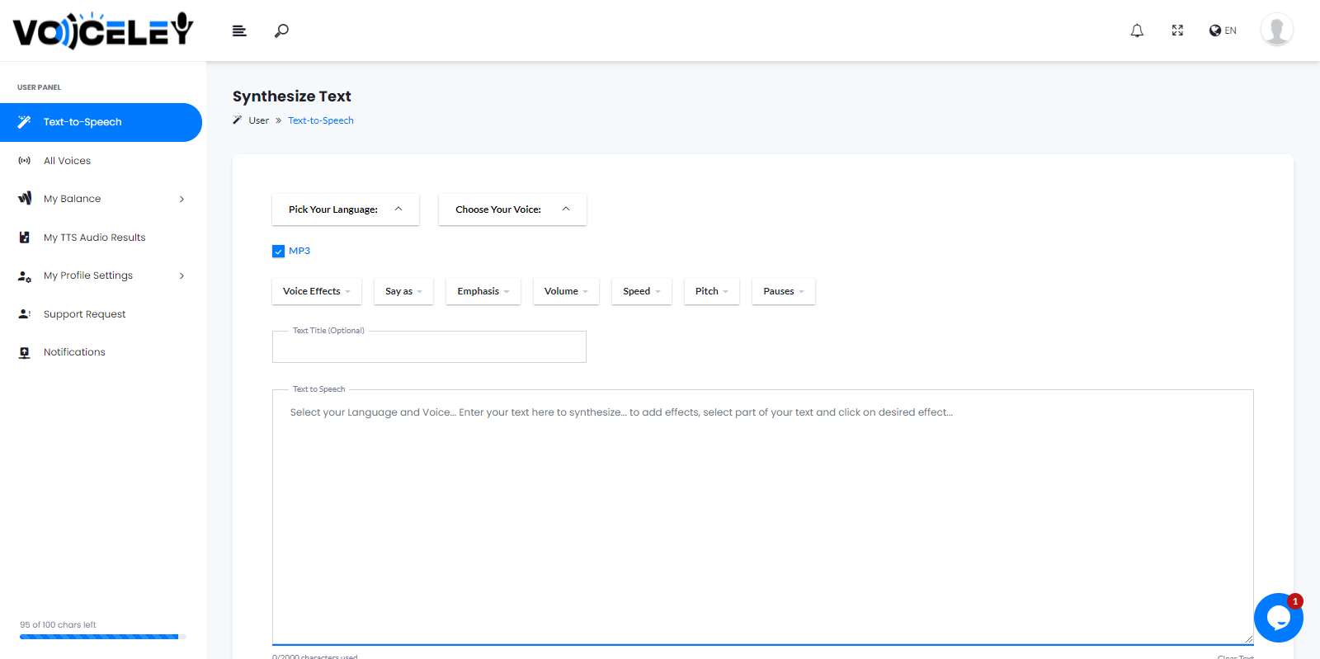1320x659 pixels.
Task: Open the Say as dropdown
Action: pos(403,291)
